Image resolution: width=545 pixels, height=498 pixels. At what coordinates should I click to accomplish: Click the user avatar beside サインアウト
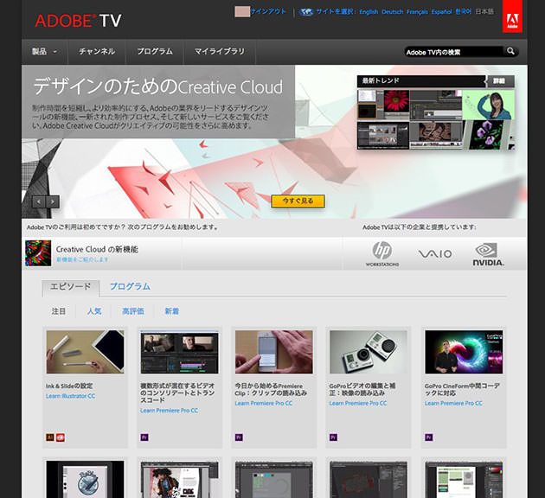[242, 11]
